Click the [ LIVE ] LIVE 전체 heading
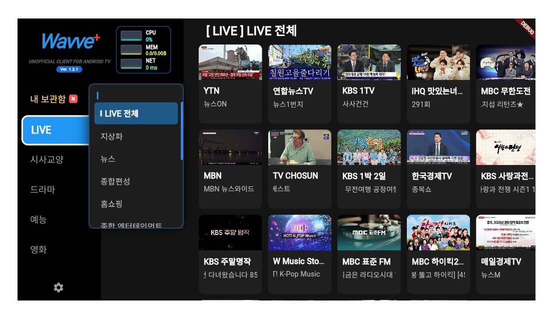Screen dimensions: 558x322 (251, 31)
